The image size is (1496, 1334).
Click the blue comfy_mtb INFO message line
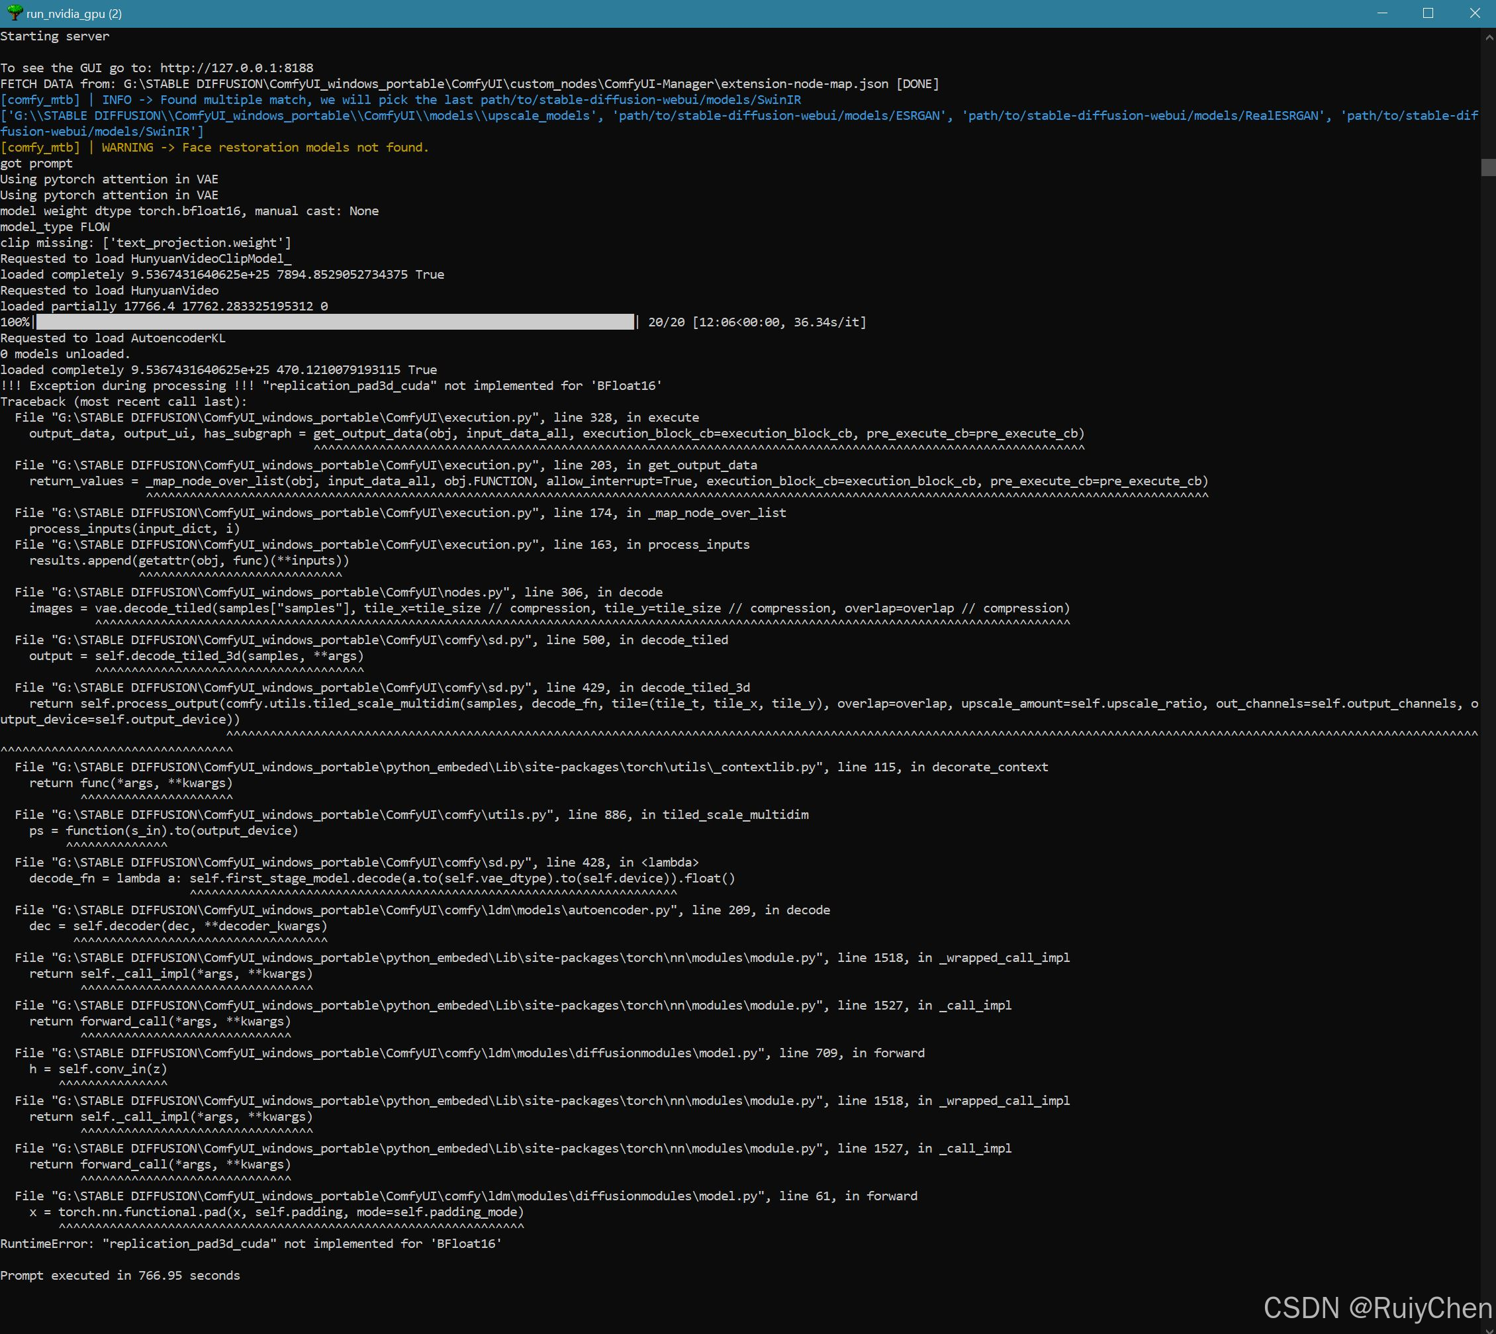point(400,100)
